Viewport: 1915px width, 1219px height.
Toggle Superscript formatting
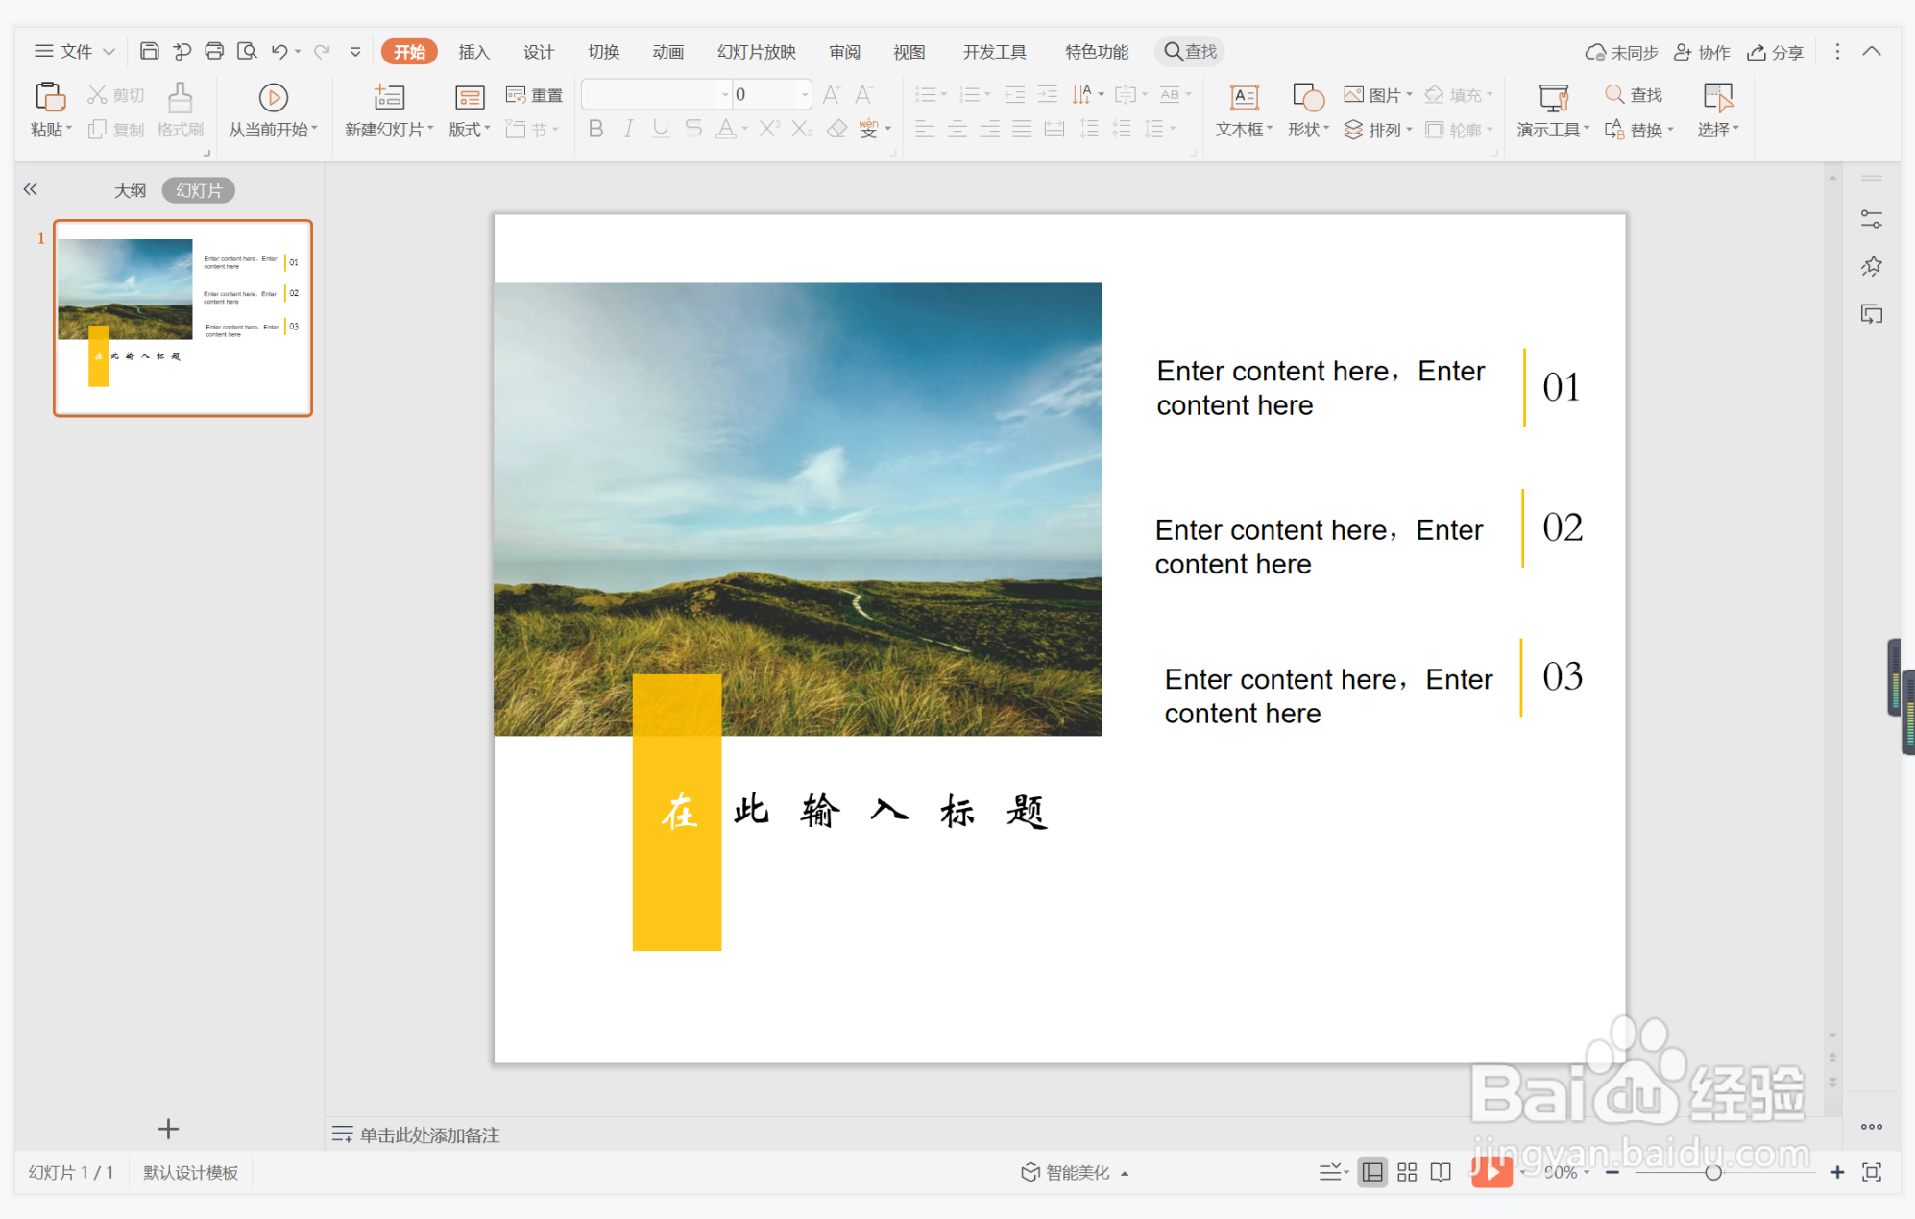[x=769, y=129]
